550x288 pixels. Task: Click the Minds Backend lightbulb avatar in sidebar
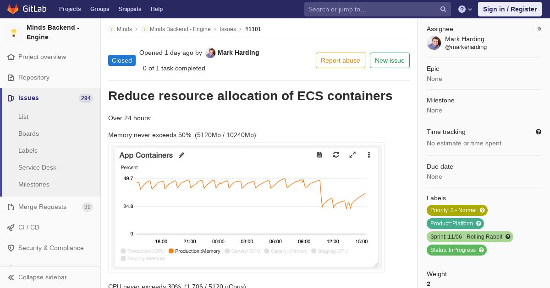[14, 32]
